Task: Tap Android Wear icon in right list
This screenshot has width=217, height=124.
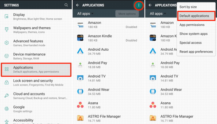Action: 153,91
